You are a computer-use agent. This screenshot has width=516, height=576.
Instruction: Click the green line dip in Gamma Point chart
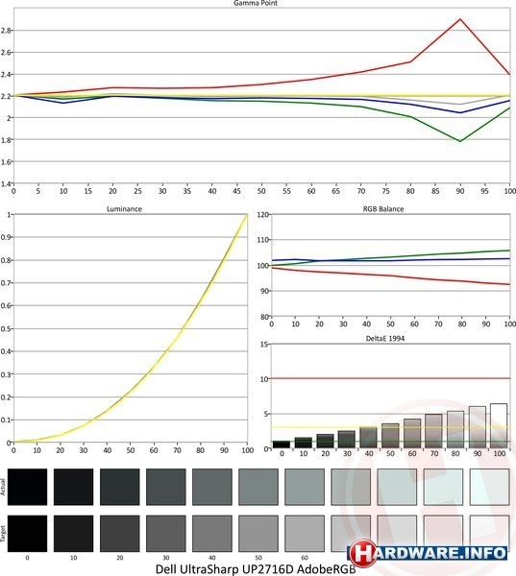pyautogui.click(x=459, y=141)
